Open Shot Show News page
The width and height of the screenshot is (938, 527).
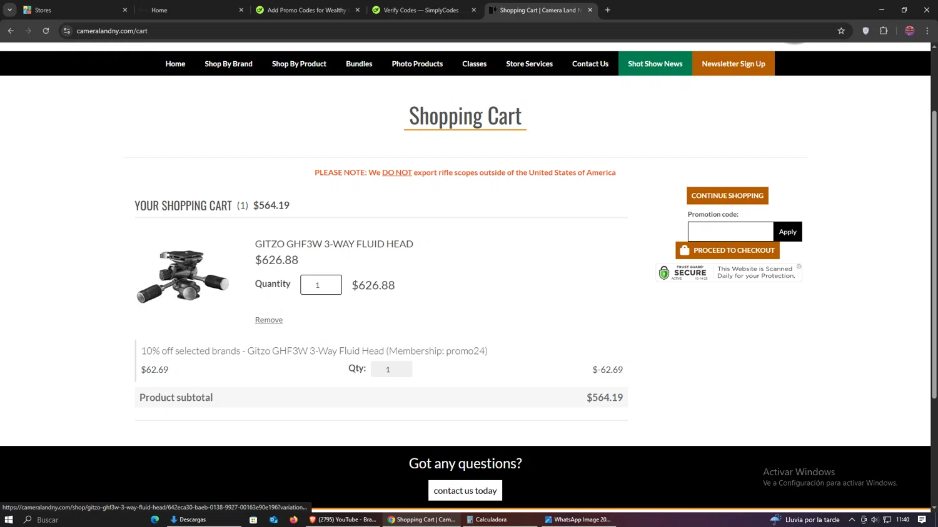click(x=655, y=64)
